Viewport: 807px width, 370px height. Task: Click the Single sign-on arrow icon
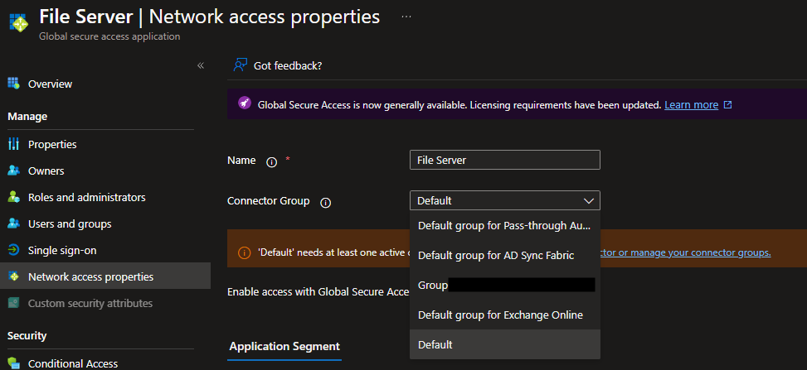pyautogui.click(x=13, y=250)
